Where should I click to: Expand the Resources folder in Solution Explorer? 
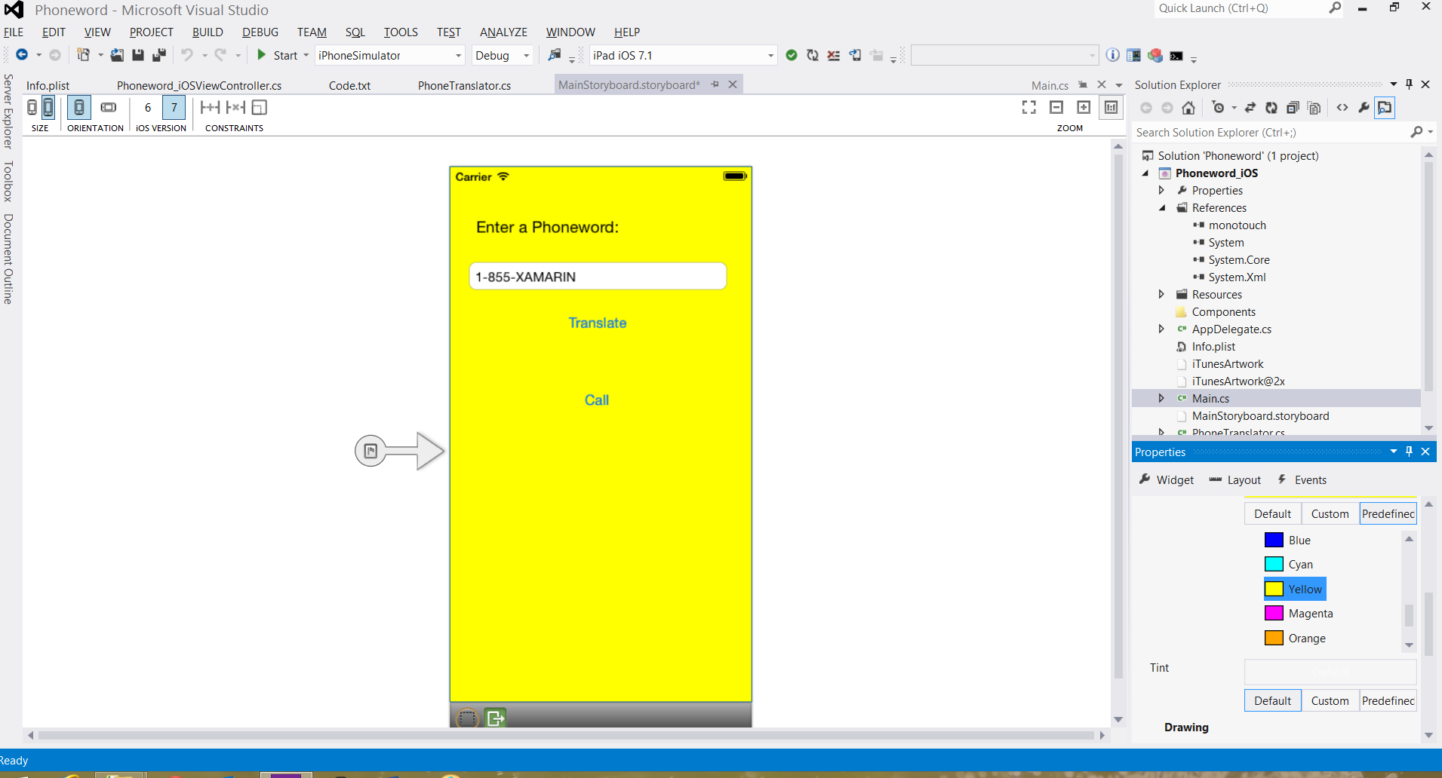pos(1161,294)
